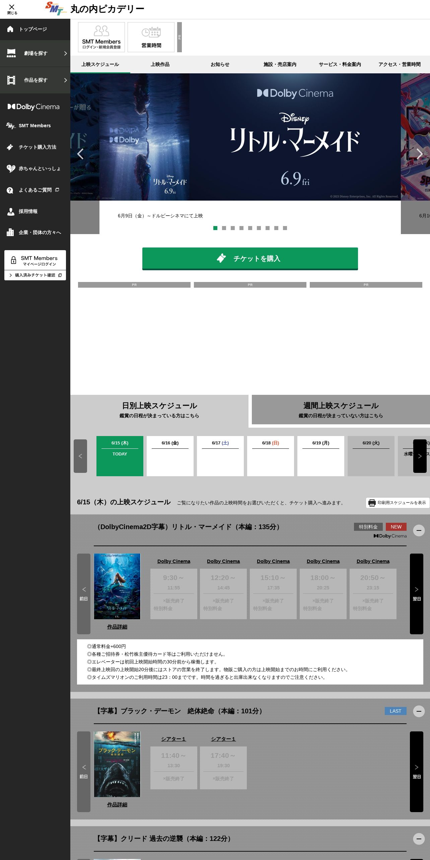
Task: Select 6/17 (土) date
Action: pos(220,456)
